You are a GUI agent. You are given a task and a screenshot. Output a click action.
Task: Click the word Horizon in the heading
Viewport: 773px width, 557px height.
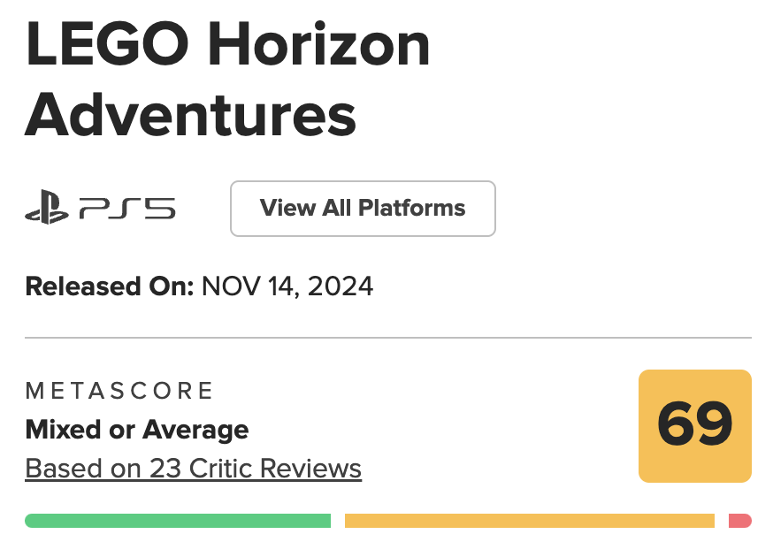[319, 45]
